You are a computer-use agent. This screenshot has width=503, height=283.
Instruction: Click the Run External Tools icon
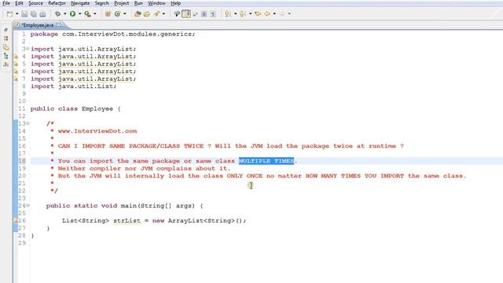pos(87,14)
